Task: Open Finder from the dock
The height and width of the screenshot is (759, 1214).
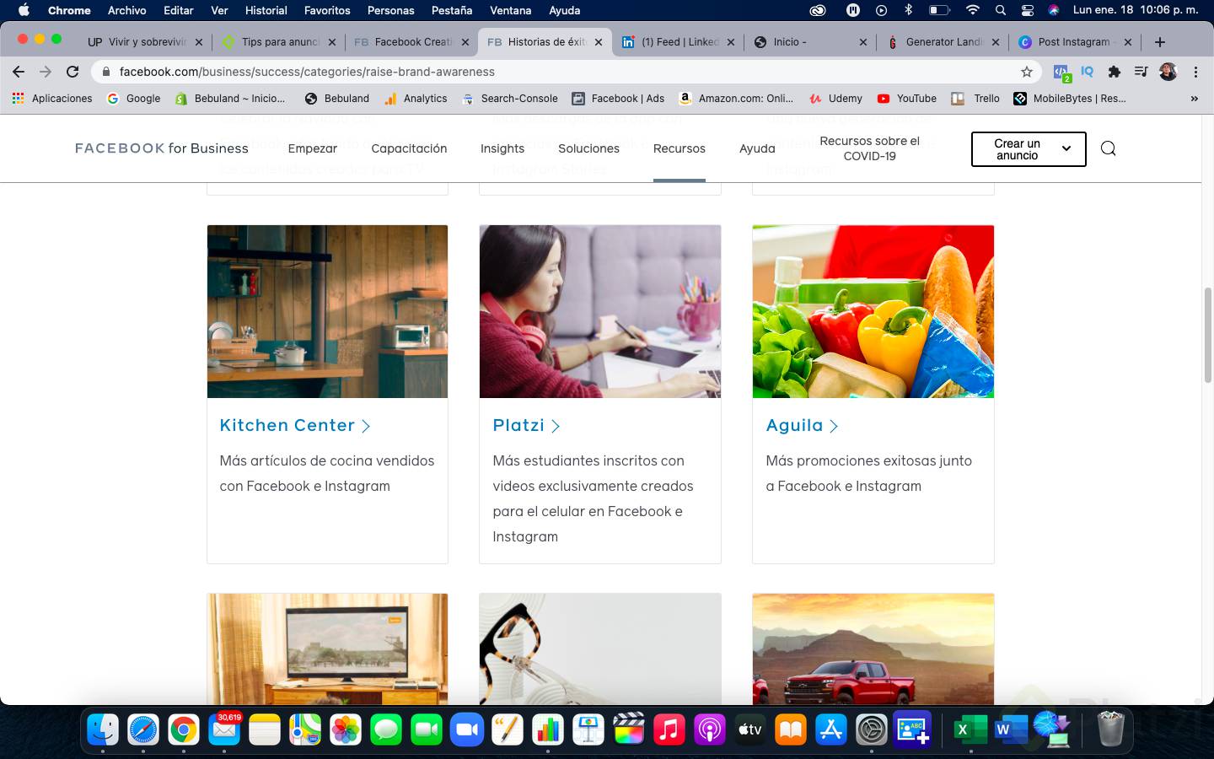Action: [x=103, y=729]
